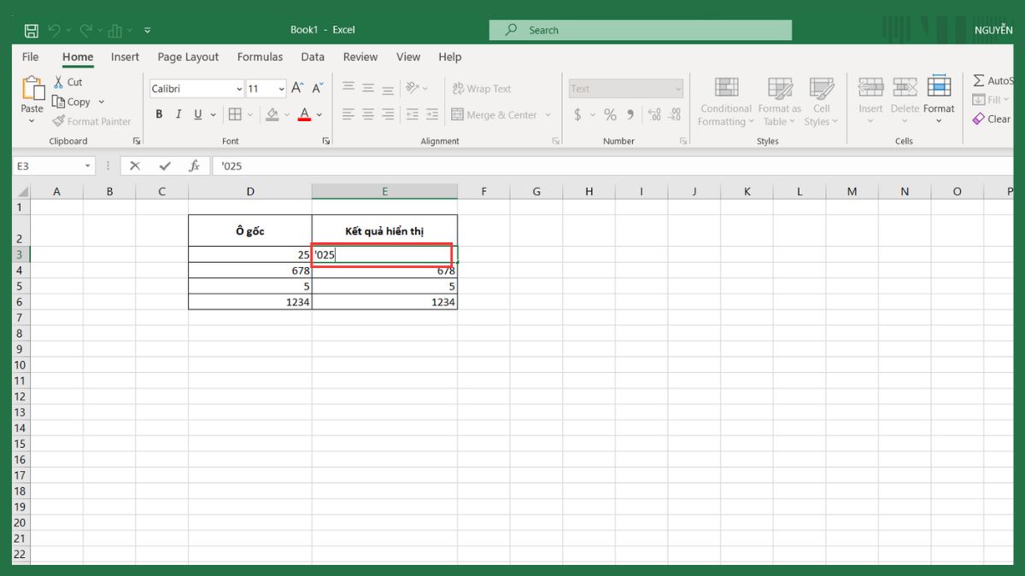This screenshot has width=1025, height=576.
Task: Click the Cut scissors icon
Action: pyautogui.click(x=59, y=82)
